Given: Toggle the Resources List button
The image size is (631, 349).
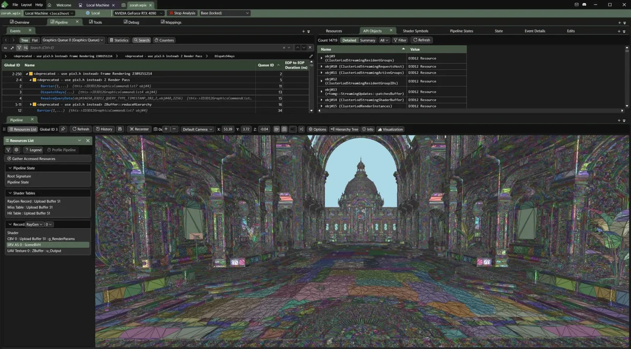Looking at the screenshot, I should 22,129.
